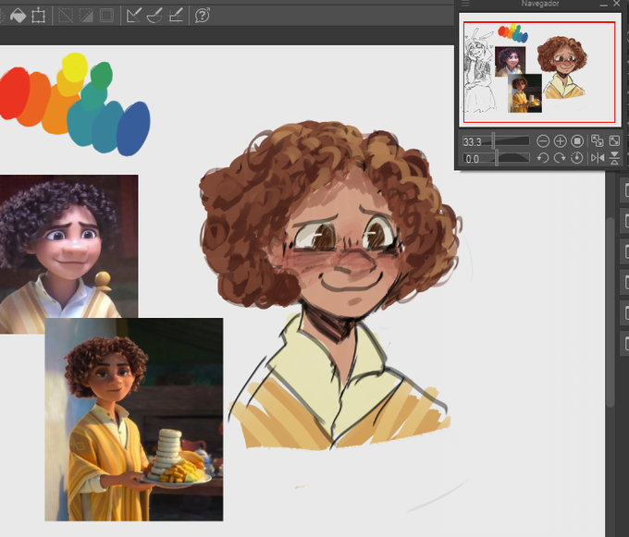Click the green paint blob on canvas
The height and width of the screenshot is (537, 629).
[102, 75]
